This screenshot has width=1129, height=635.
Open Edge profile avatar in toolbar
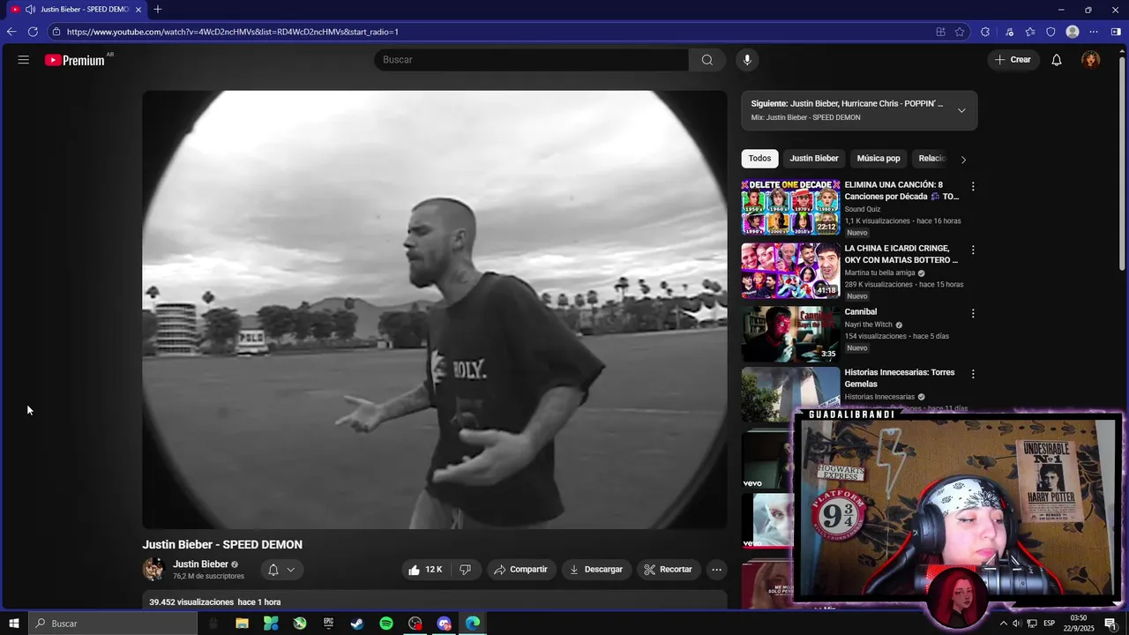1073,32
